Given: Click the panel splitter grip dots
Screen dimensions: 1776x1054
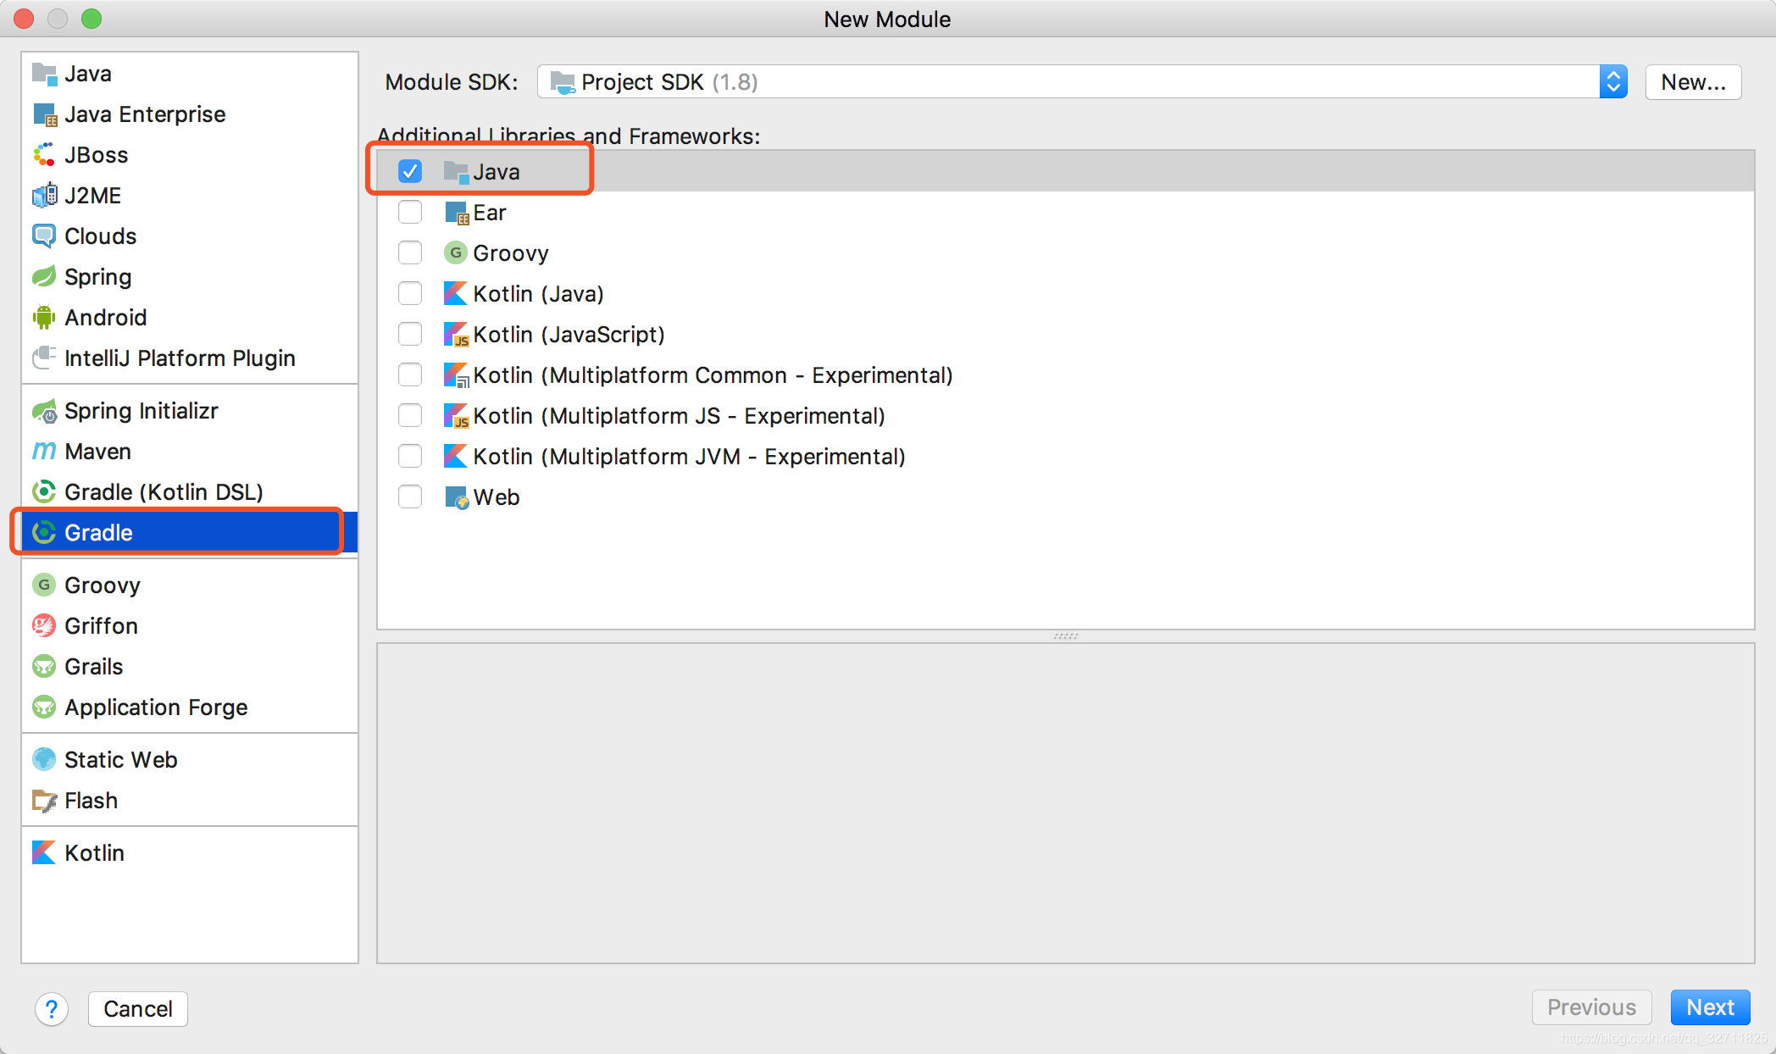Looking at the screenshot, I should [x=1065, y=635].
